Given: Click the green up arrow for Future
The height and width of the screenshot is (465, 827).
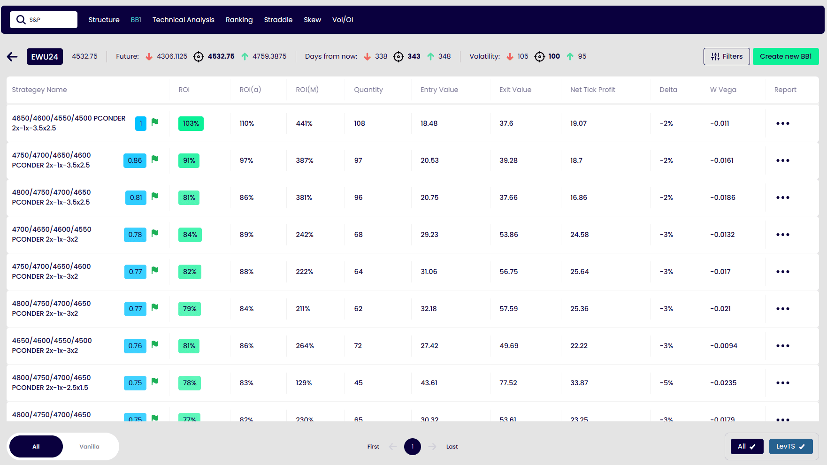Looking at the screenshot, I should click(x=245, y=57).
